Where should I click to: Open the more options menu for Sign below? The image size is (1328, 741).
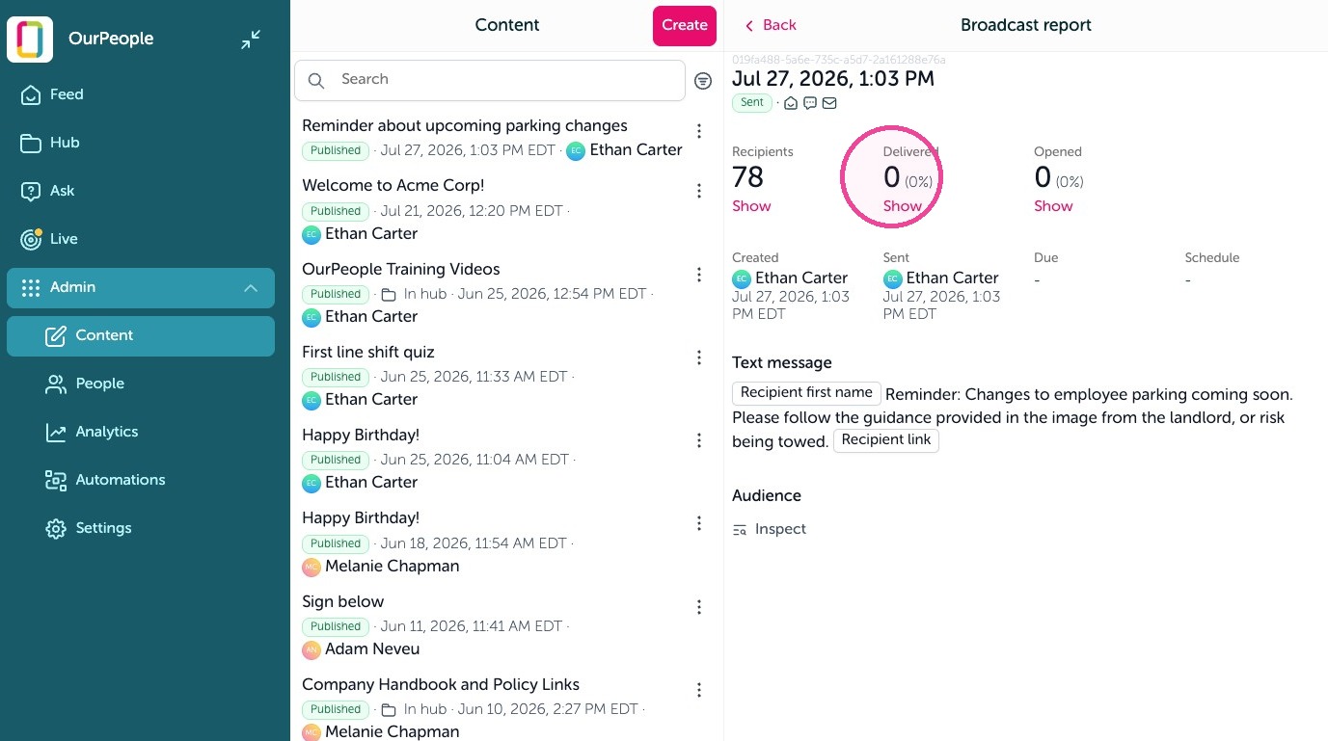699,608
